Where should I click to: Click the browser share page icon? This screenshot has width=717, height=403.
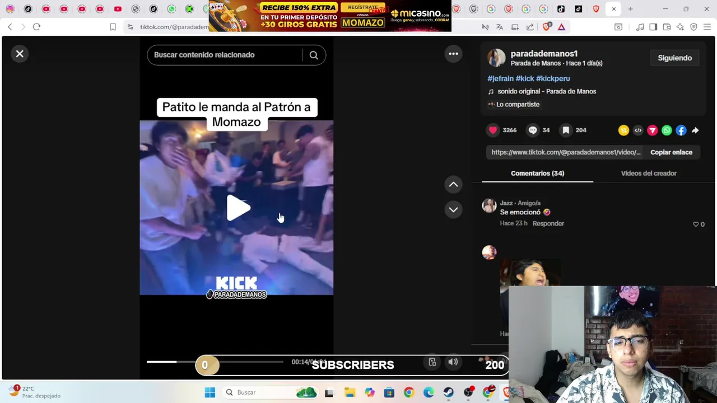pyautogui.click(x=530, y=27)
